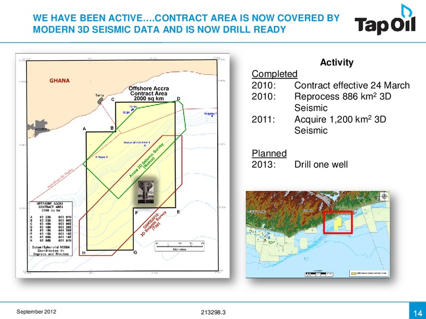Click the contract area coordinates table

(x=51, y=229)
